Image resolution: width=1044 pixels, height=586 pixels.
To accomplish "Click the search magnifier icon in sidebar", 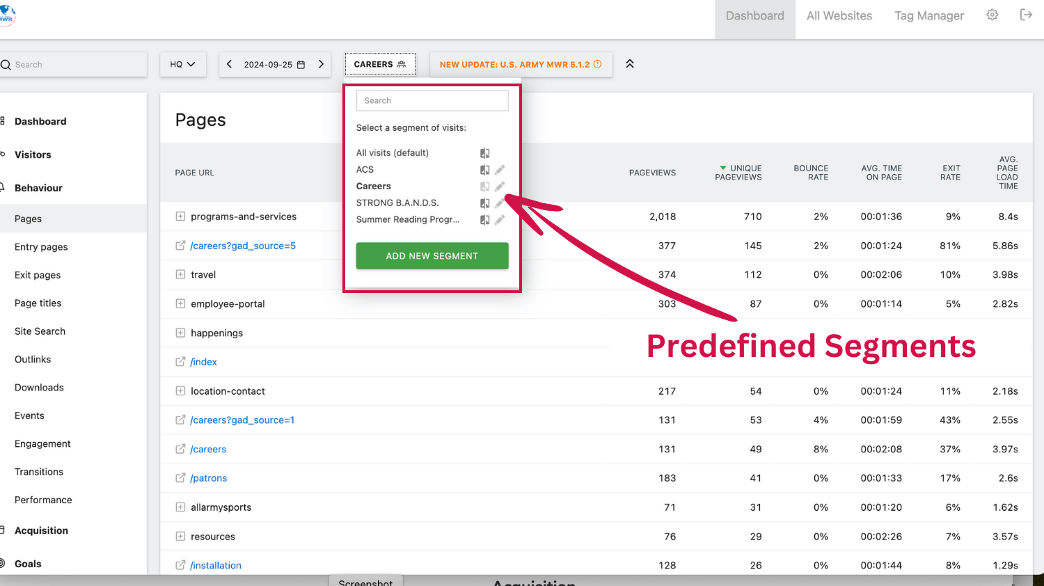I will coord(6,65).
